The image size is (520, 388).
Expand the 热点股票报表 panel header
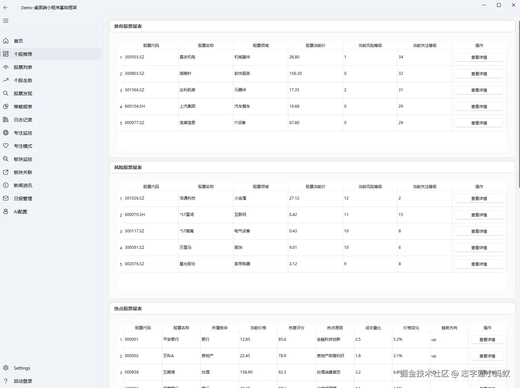[x=312, y=309]
